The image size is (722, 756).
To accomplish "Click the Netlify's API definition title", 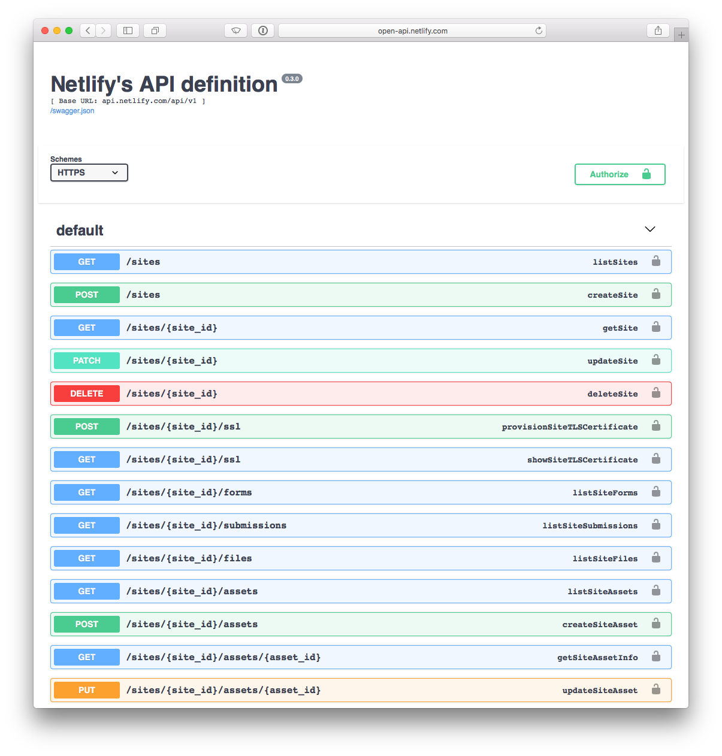I will [164, 84].
